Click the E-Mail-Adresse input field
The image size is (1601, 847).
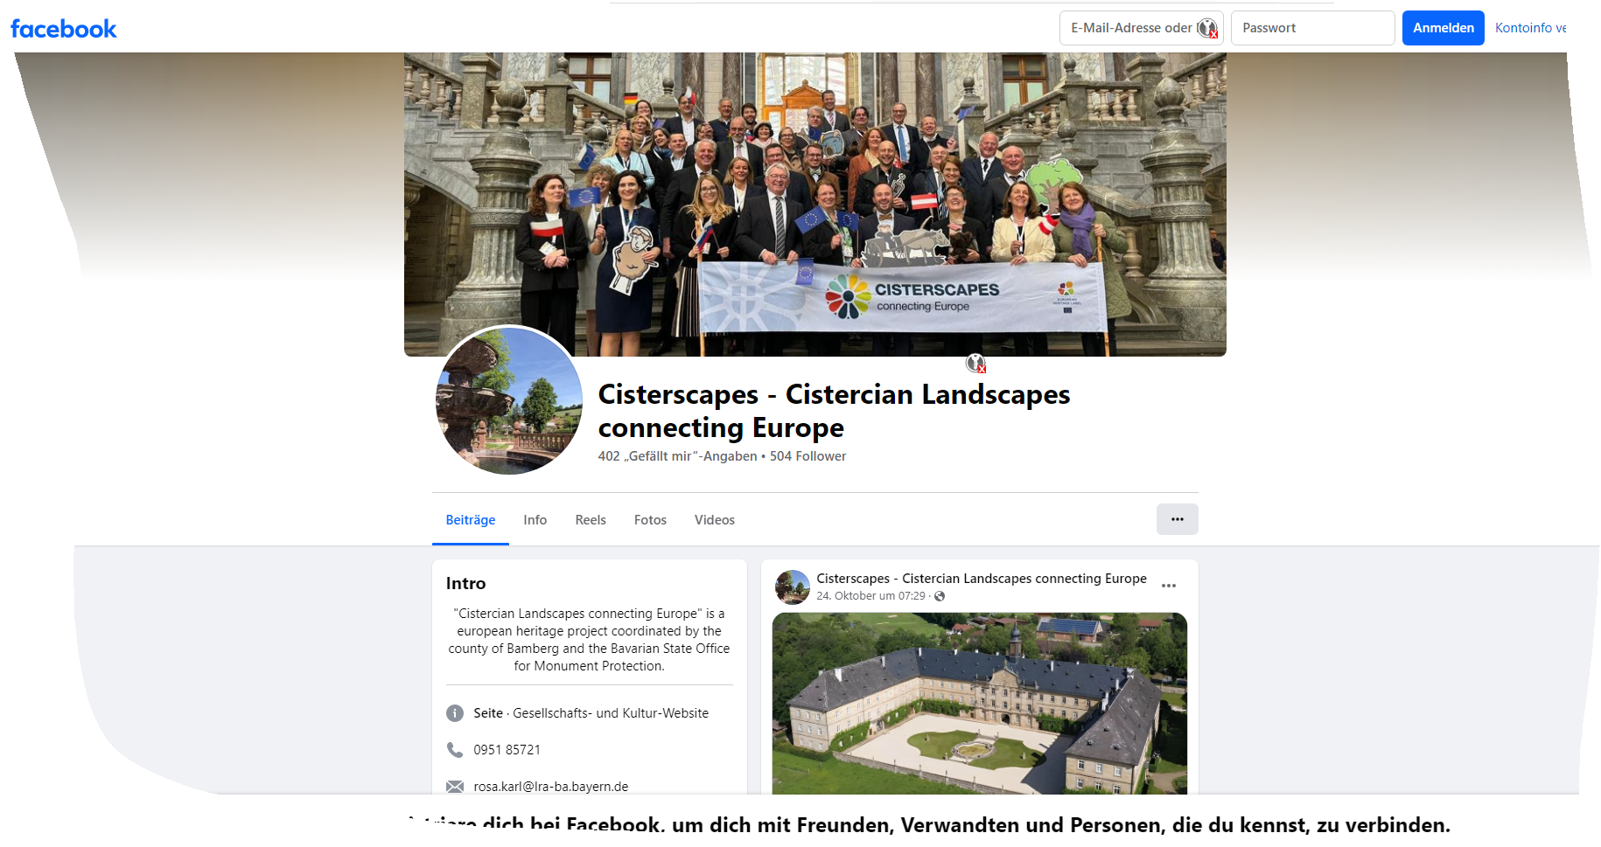point(1141,28)
